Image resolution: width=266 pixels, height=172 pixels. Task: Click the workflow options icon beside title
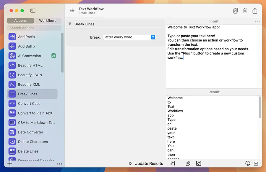(72, 11)
